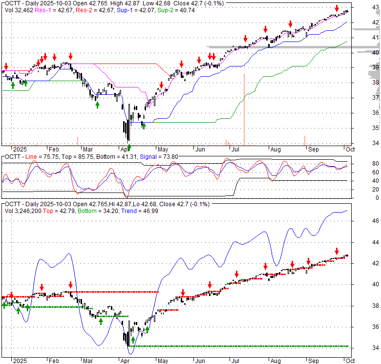
Task: Select the 'High 42.87' value in price chart header
Action: 126,3
